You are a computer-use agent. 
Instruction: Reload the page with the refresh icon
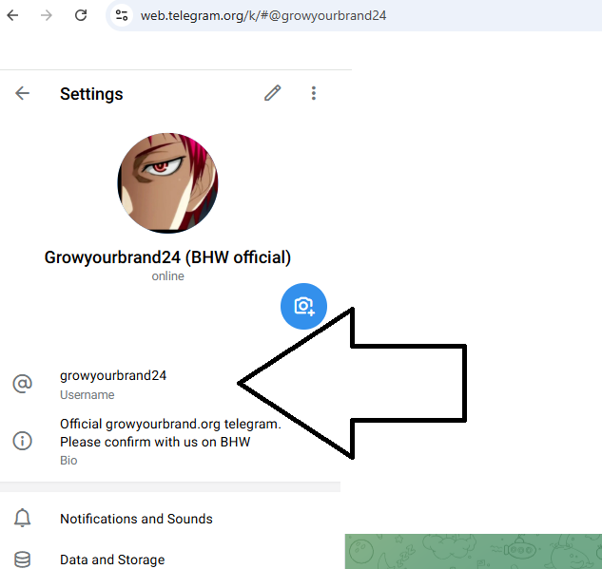pyautogui.click(x=81, y=15)
